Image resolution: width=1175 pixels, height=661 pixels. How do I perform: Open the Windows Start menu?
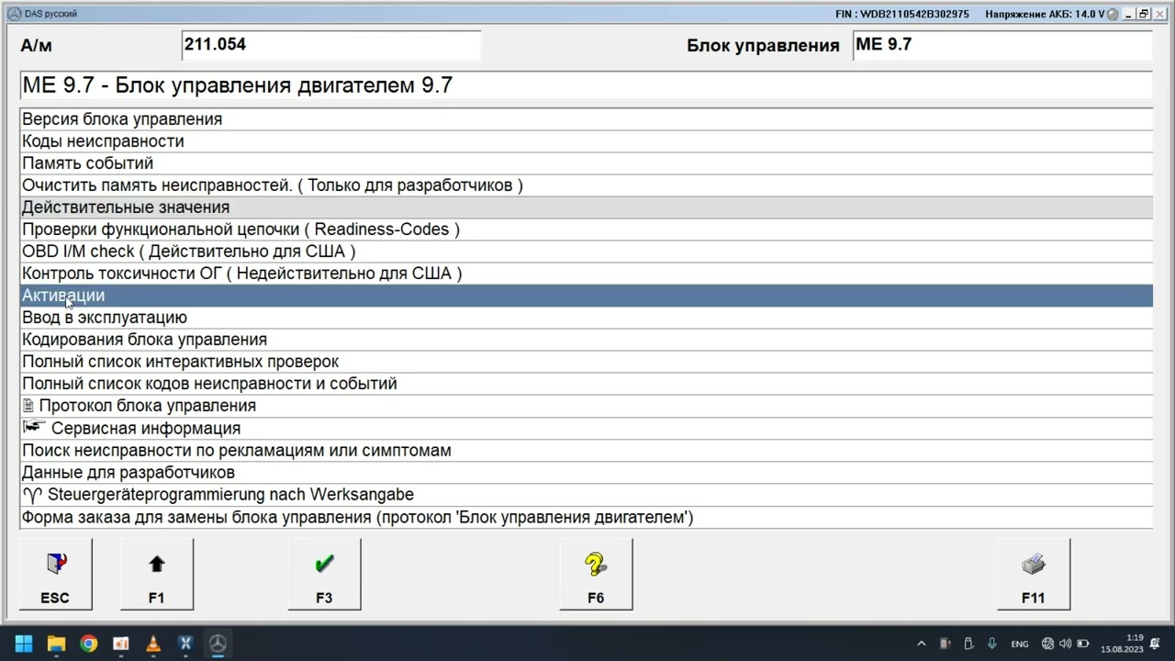24,644
